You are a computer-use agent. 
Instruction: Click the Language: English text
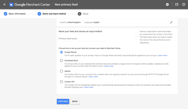click(x=92, y=22)
